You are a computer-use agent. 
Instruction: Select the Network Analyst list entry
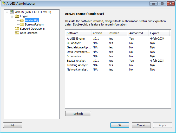coord(77,69)
